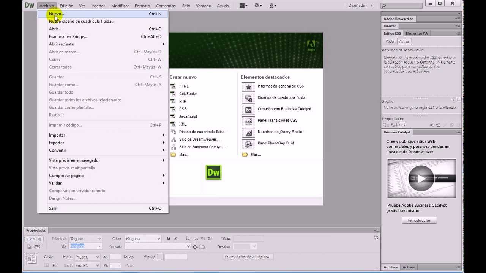Open the Horiz. alignment dropdown
The height and width of the screenshot is (273, 486).
point(87,257)
